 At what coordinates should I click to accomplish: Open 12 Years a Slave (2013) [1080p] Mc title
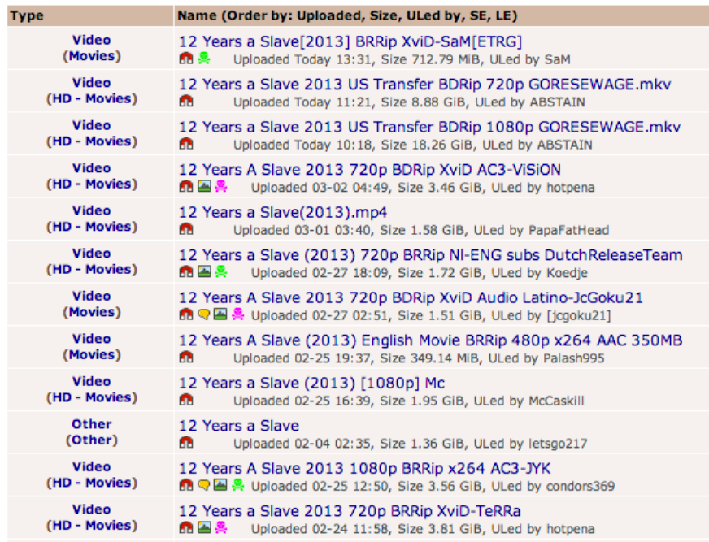point(312,383)
